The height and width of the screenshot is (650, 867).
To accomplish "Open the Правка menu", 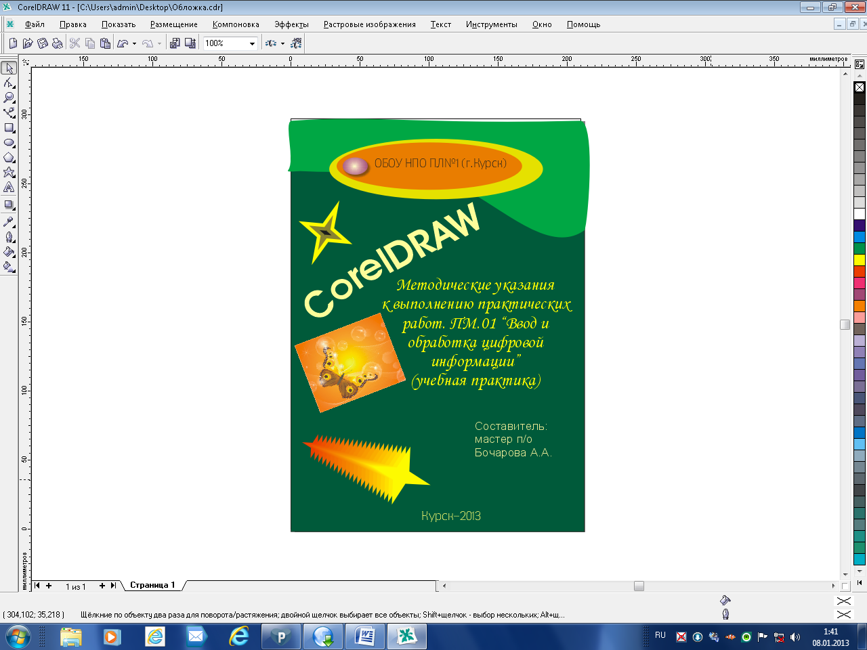I will pos(73,24).
